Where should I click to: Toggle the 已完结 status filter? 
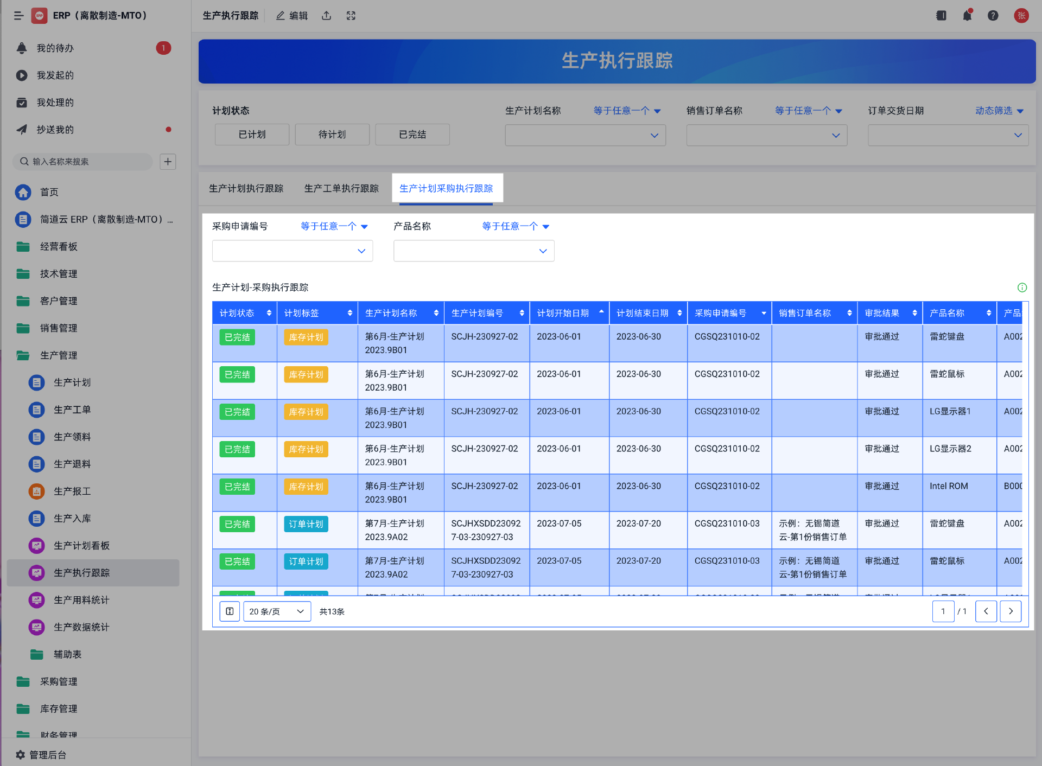412,135
